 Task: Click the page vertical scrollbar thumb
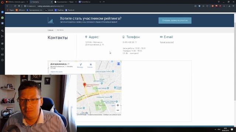(235, 62)
